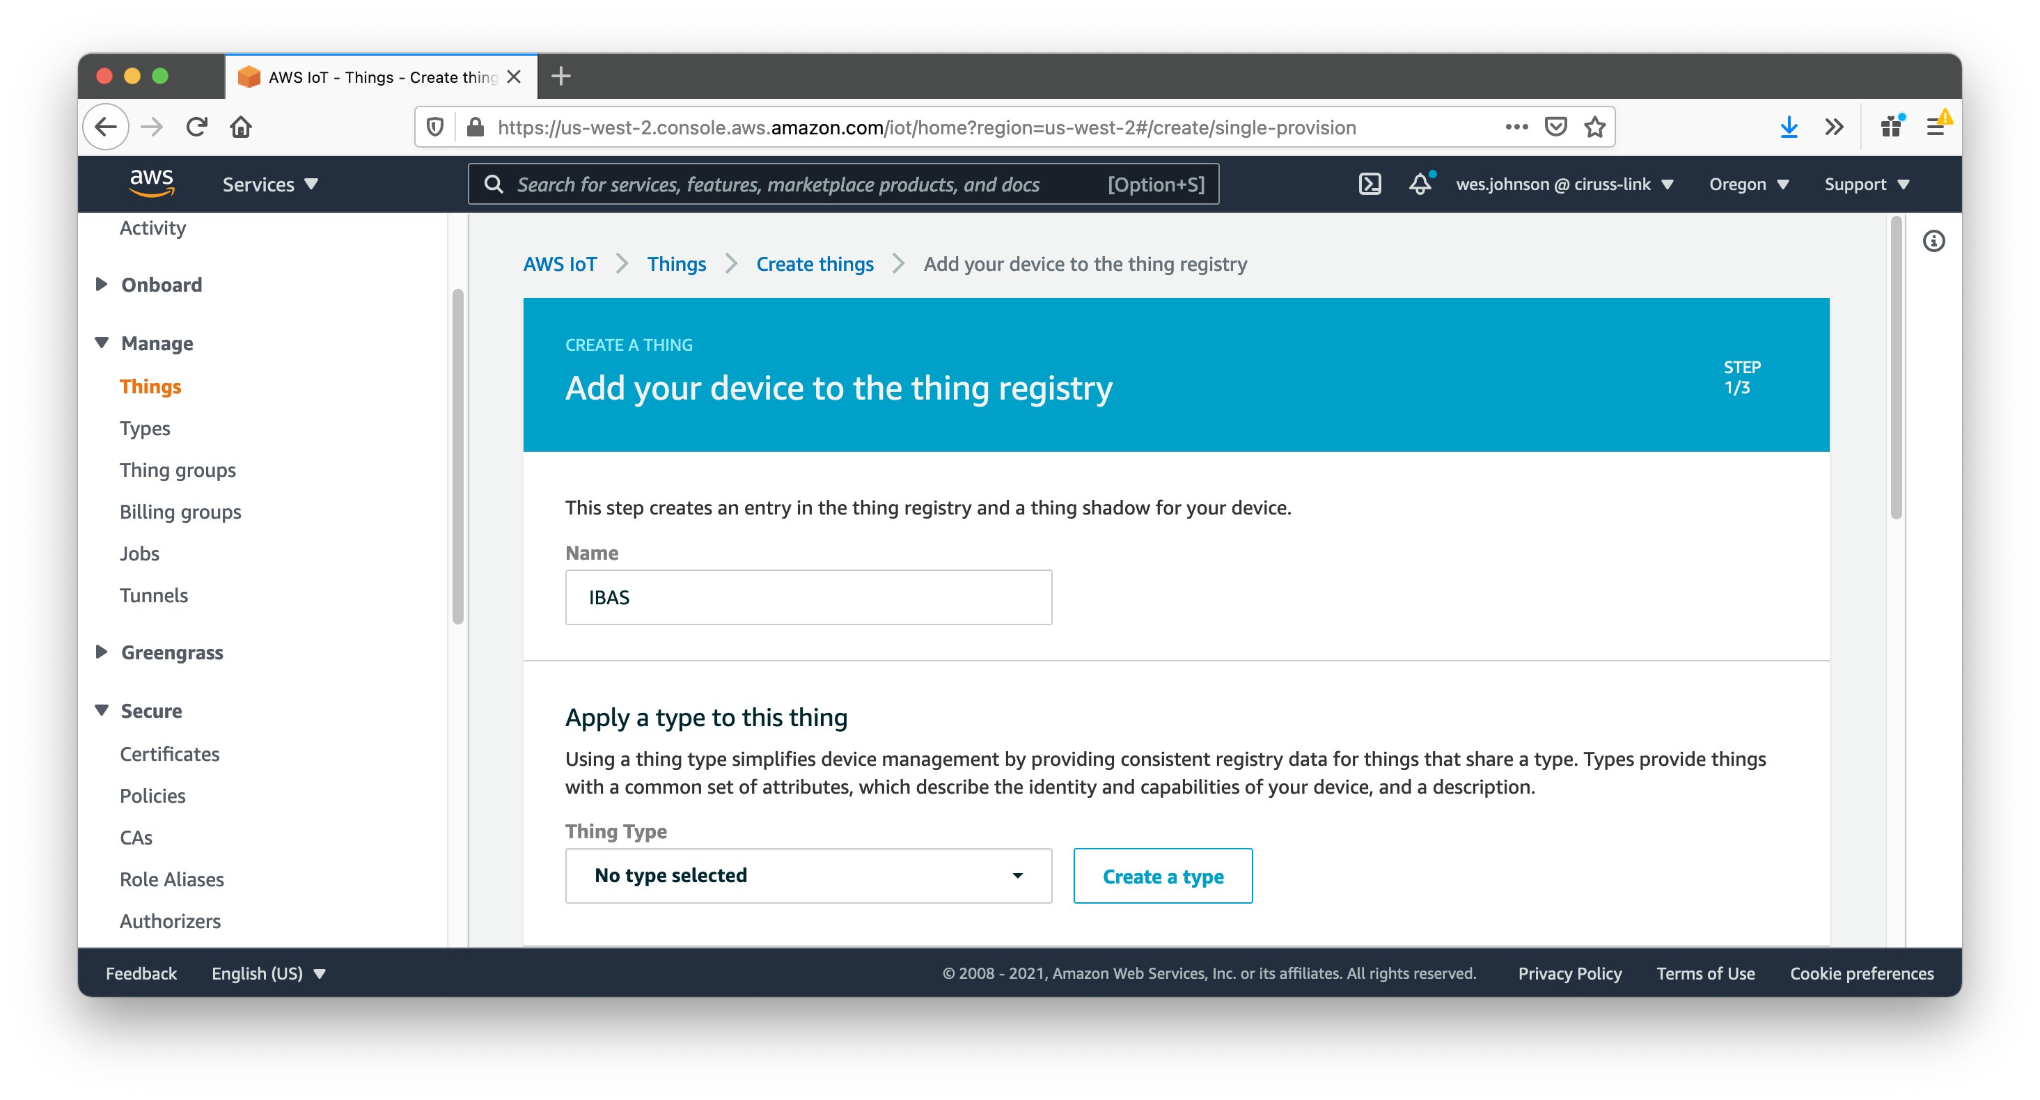2040x1100 pixels.
Task: Bookmark page with star icon
Action: tap(1594, 127)
